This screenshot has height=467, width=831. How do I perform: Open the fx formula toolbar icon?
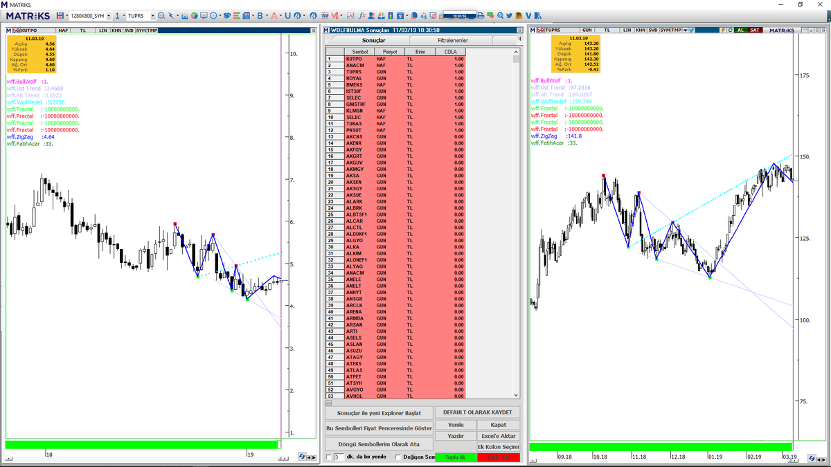point(362,16)
